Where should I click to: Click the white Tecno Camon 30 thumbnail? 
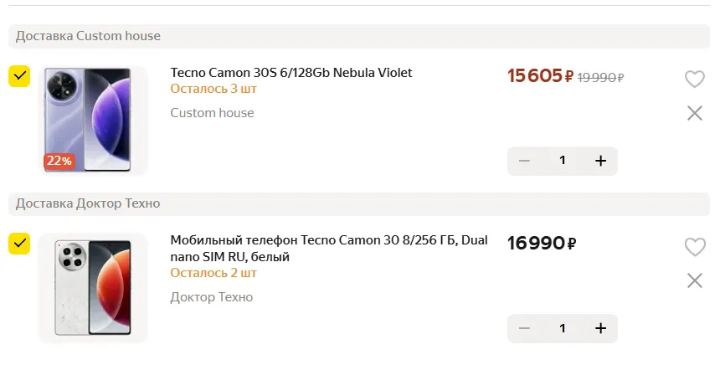(93, 286)
